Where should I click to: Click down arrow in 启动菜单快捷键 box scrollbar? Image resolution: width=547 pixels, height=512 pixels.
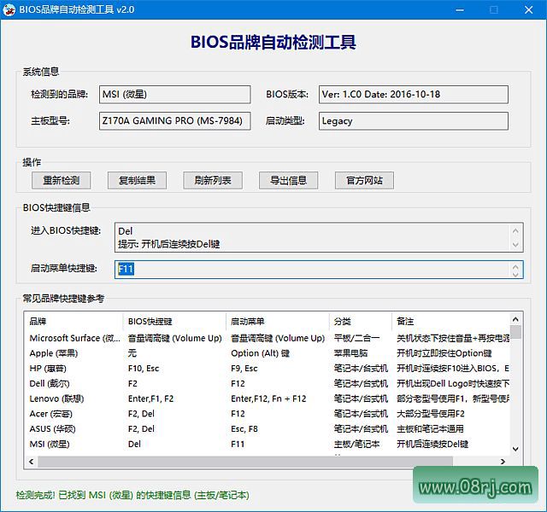515,274
